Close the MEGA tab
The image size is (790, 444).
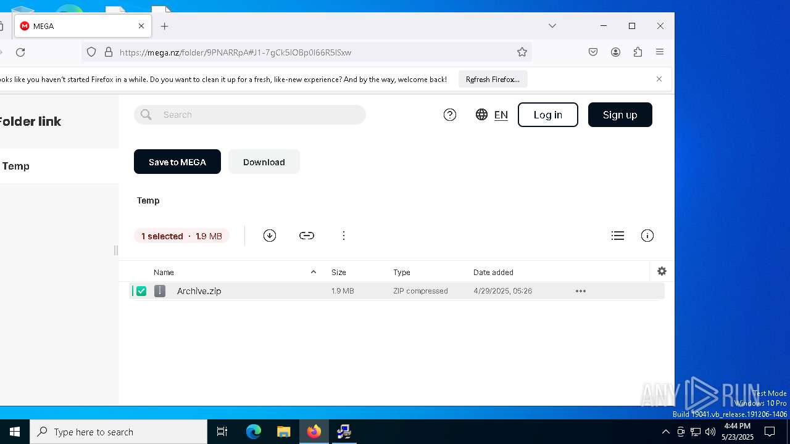(x=141, y=26)
